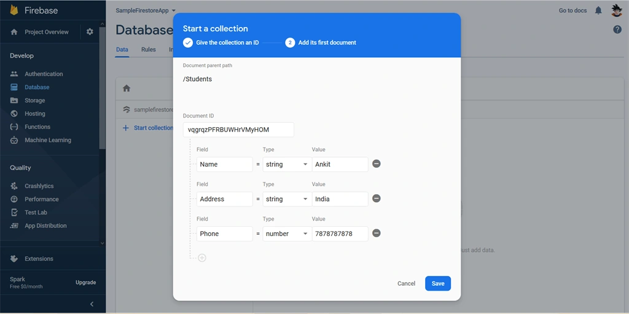Go to Functions in sidebar

pos(37,127)
